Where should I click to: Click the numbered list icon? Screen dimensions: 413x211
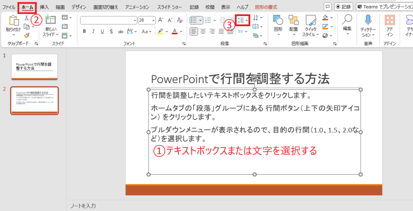point(208,20)
